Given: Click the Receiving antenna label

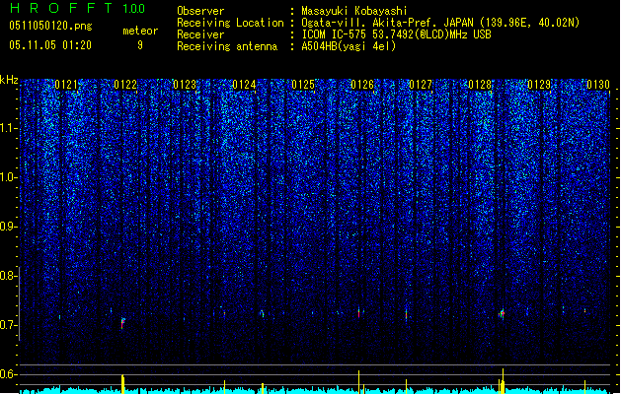Looking at the screenshot, I should pos(227,46).
